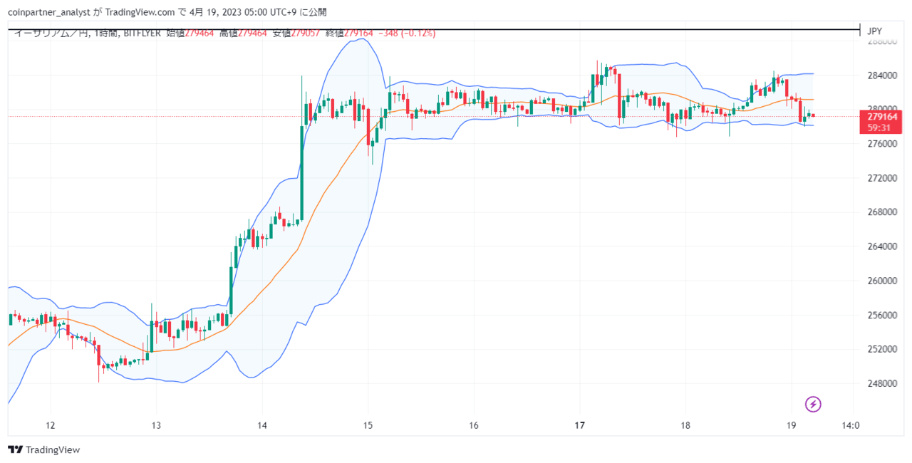Click the coinpartner_analyst author name
Screen dimensions: 912x463
(49, 12)
